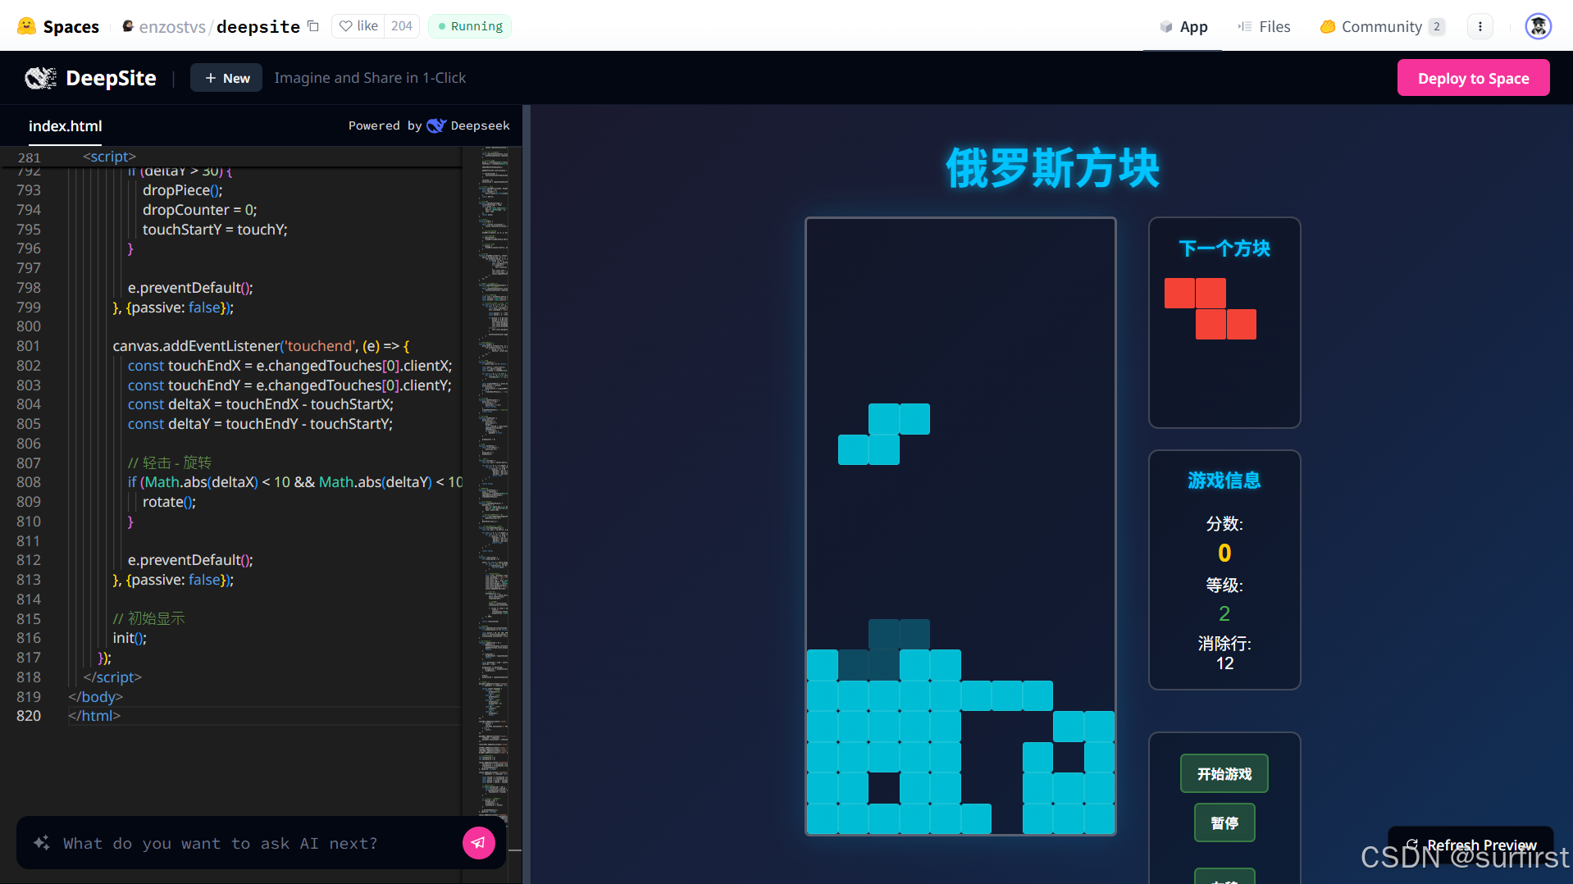The image size is (1573, 884).
Task: Open the Community tab
Action: pyautogui.click(x=1382, y=26)
